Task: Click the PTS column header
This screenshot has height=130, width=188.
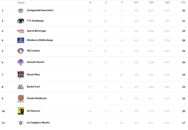Action: [183, 3]
